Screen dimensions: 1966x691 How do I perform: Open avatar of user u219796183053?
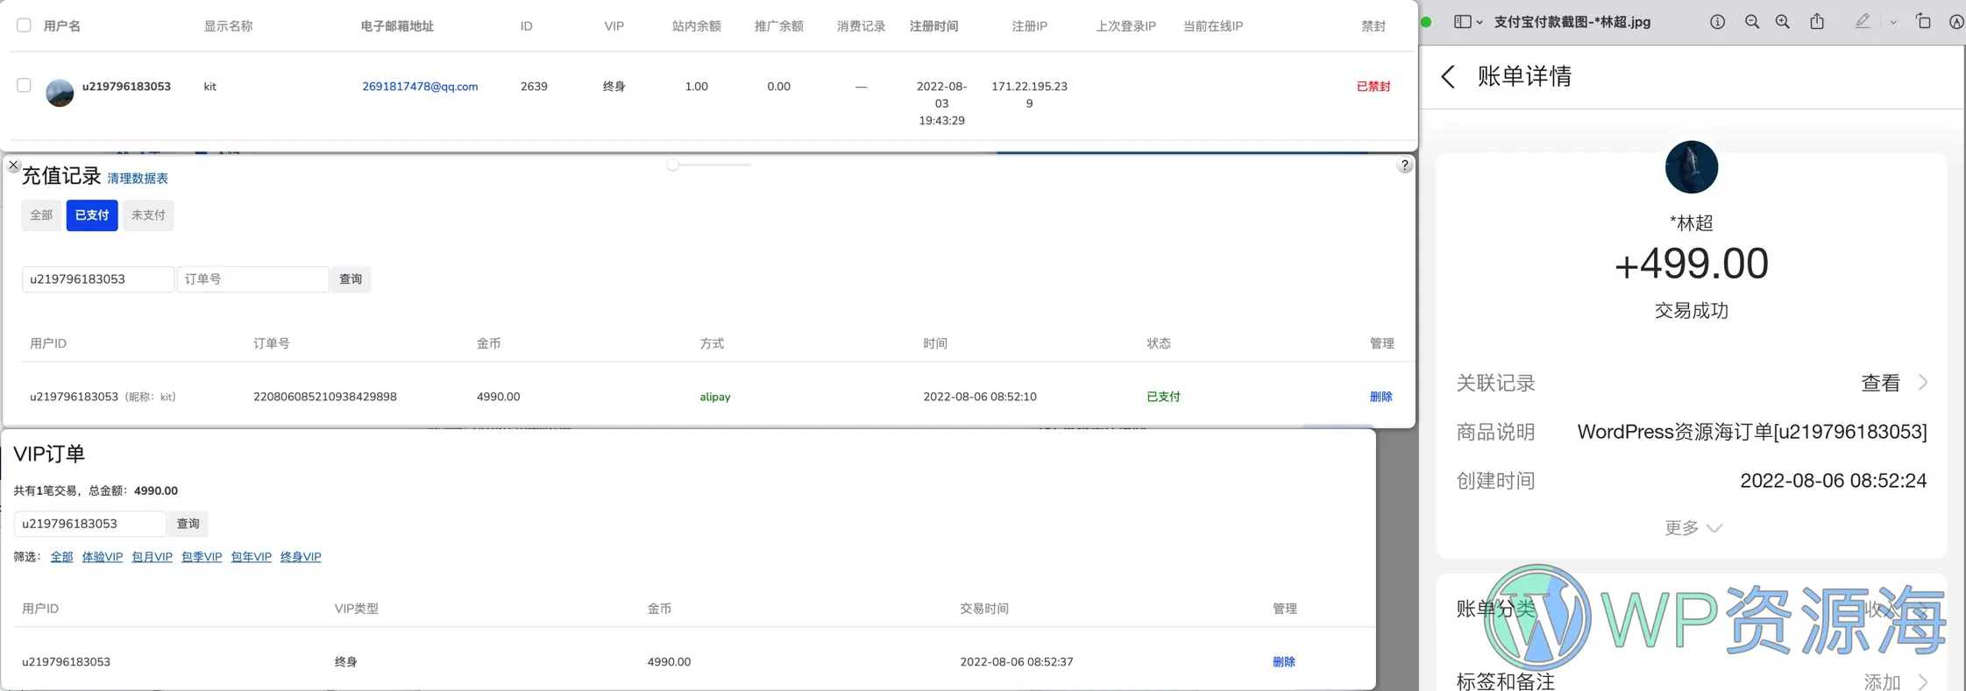tap(60, 93)
